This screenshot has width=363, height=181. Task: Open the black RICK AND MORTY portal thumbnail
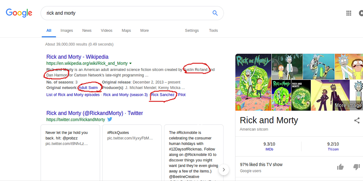(x=301, y=95)
